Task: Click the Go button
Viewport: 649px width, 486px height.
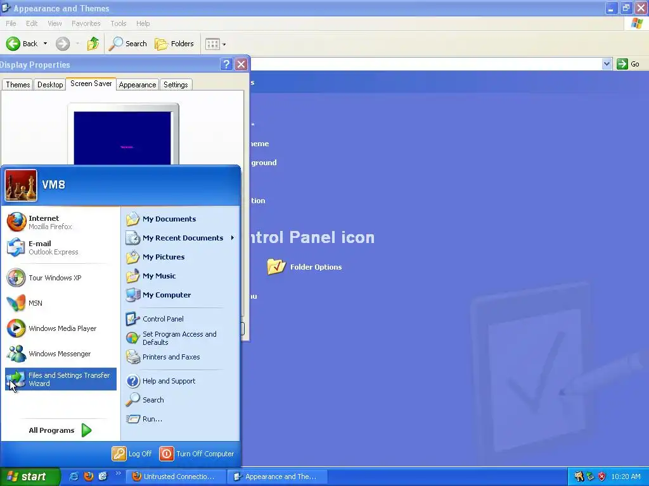Action: [628, 64]
